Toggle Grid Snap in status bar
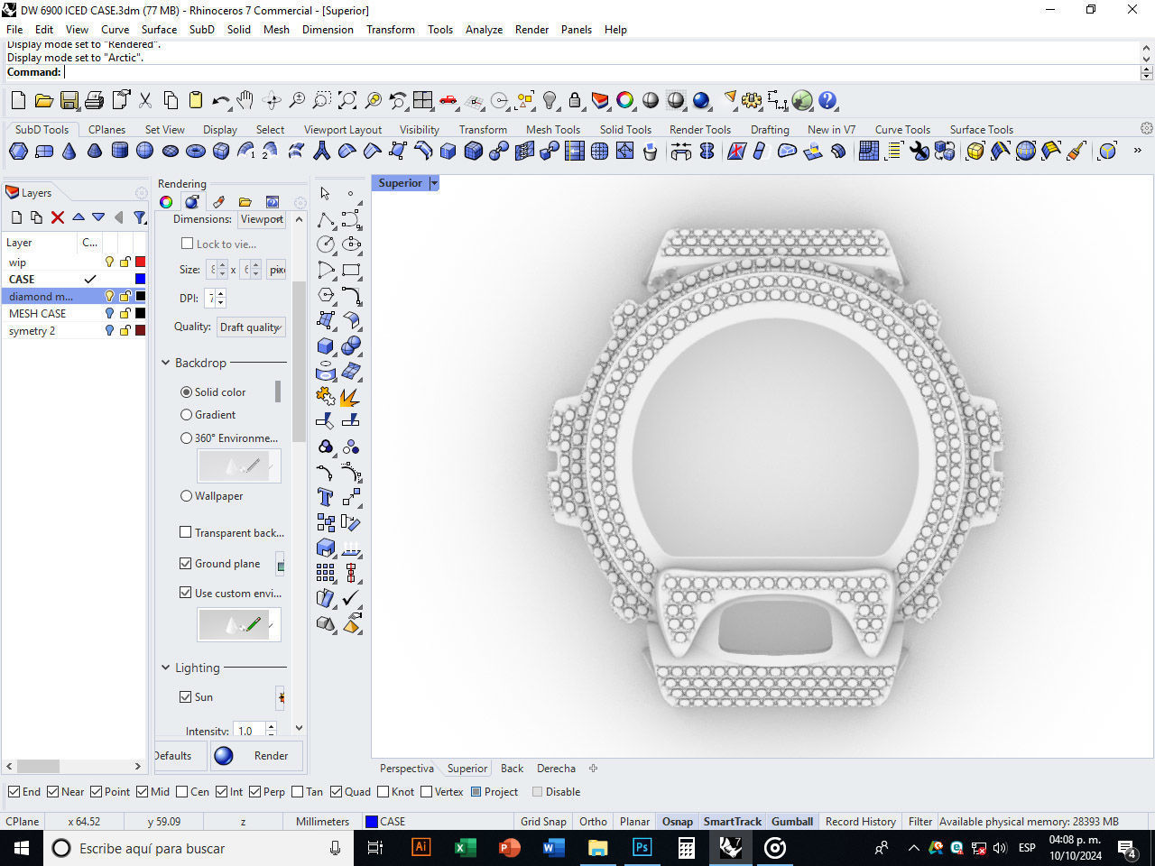The height and width of the screenshot is (866, 1155). (x=543, y=822)
